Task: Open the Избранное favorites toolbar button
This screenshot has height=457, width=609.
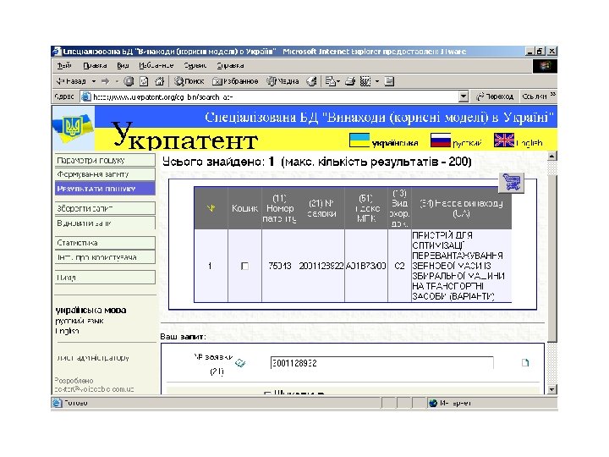Action: (235, 81)
